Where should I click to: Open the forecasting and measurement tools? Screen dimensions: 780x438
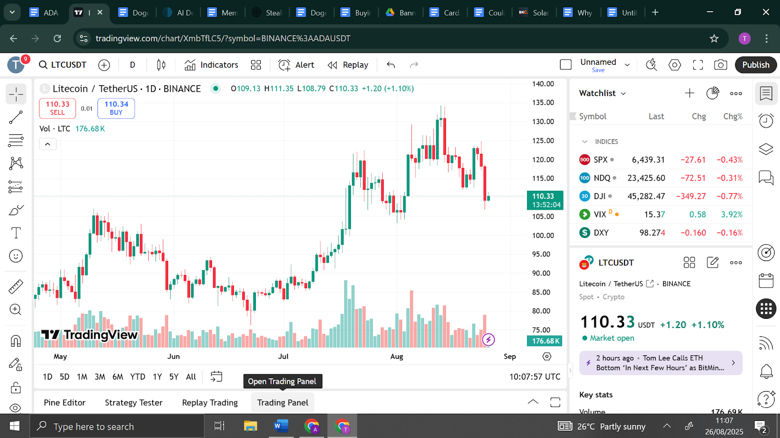16,186
